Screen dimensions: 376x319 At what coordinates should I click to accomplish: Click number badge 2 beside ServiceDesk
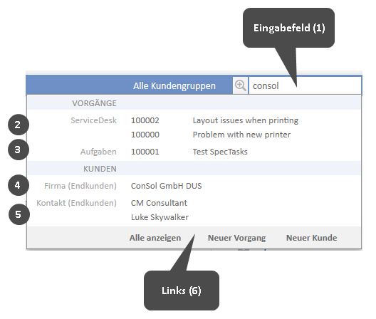[19, 125]
